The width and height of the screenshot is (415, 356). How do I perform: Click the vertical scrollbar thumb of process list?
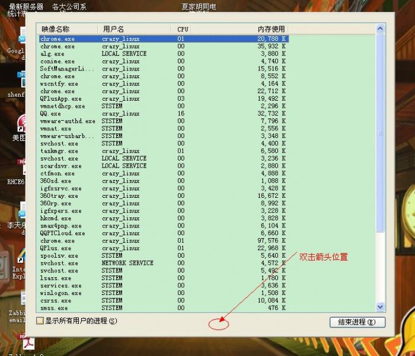[x=380, y=132]
